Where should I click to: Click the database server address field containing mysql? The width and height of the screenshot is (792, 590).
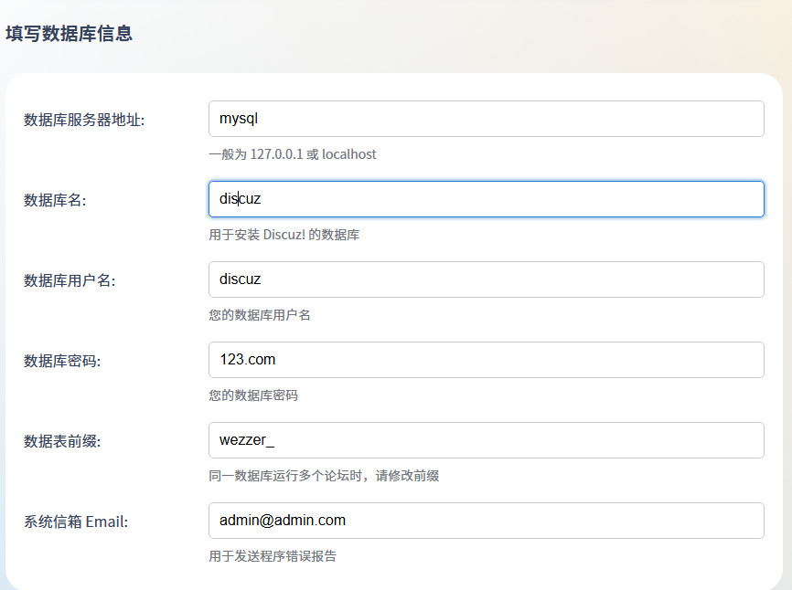[x=486, y=119]
